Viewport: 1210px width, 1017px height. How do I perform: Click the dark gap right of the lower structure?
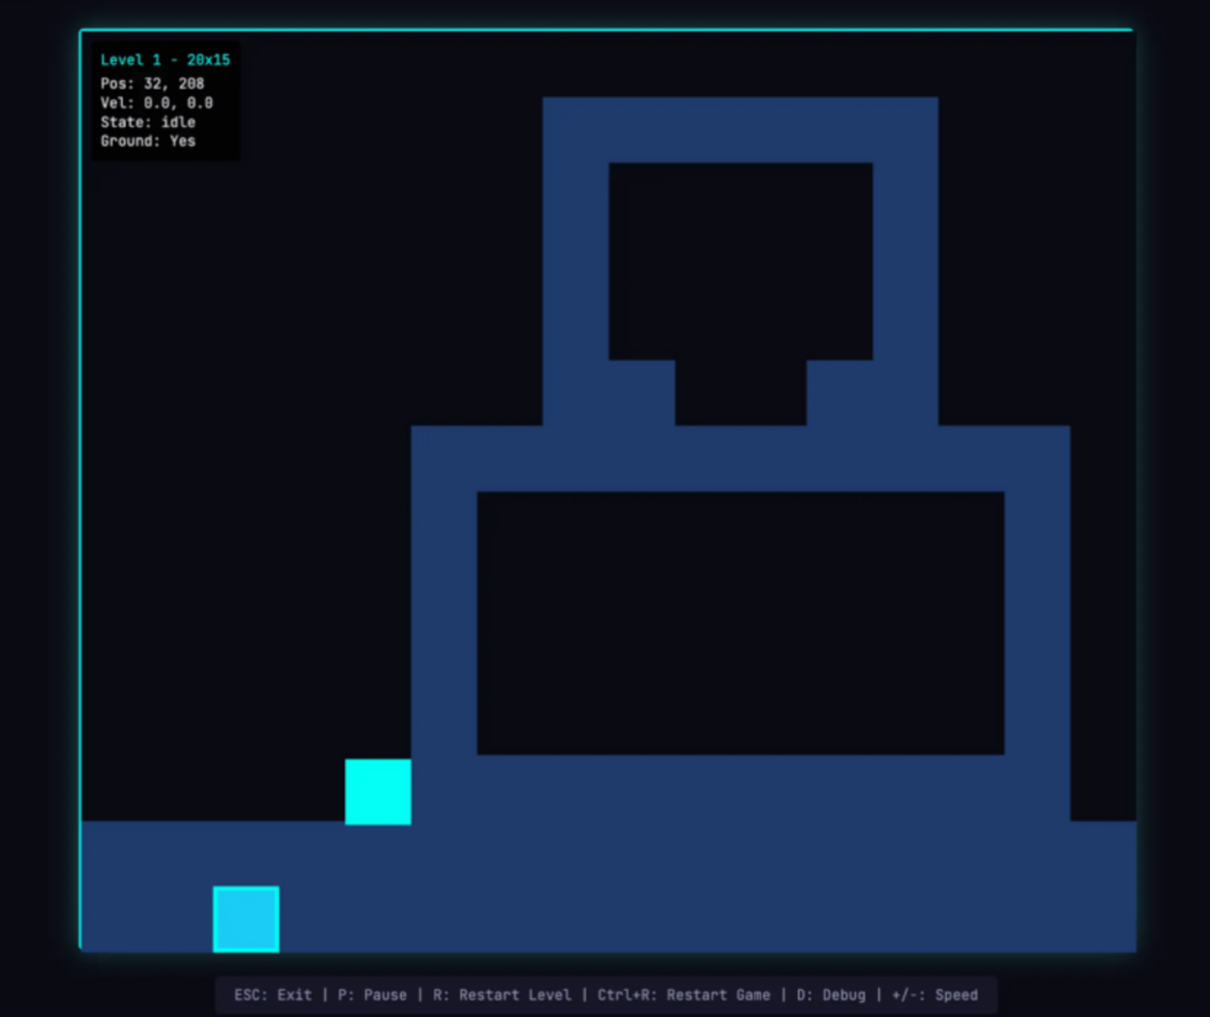1102,622
